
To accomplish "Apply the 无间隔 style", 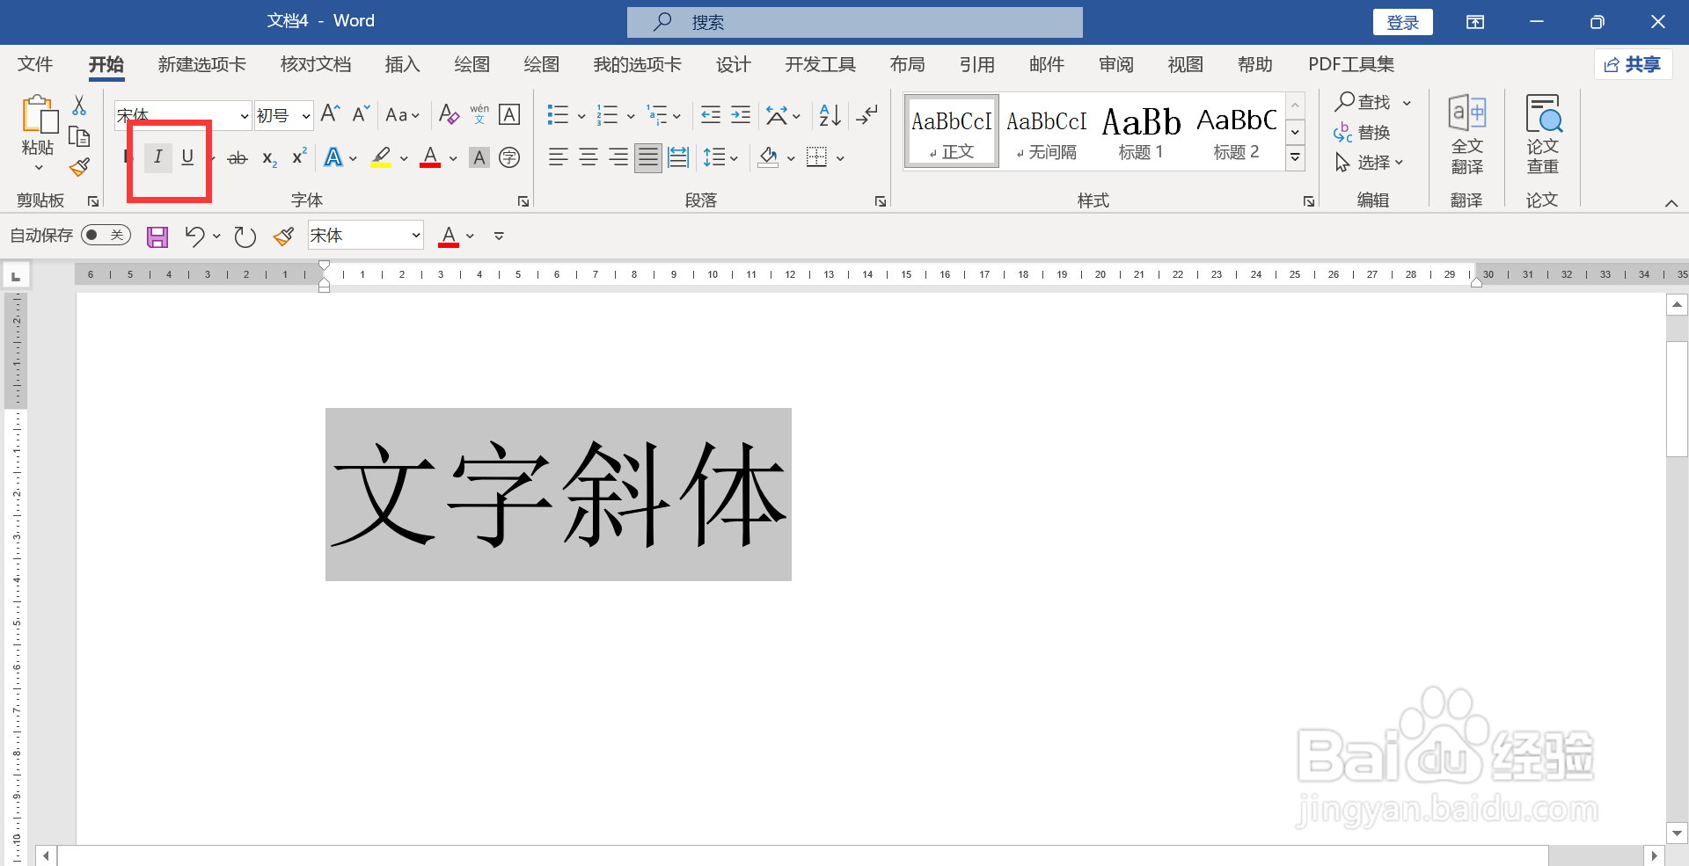I will (x=1046, y=132).
